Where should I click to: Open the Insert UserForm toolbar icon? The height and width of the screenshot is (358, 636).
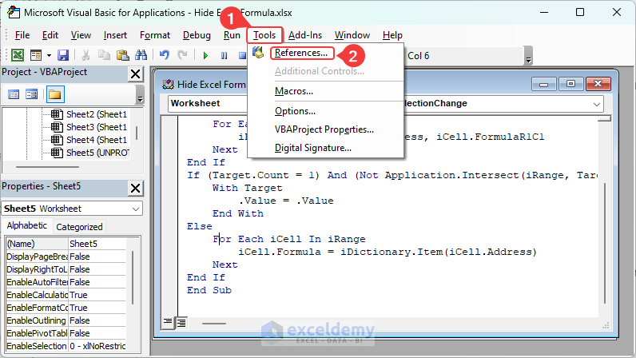36,55
